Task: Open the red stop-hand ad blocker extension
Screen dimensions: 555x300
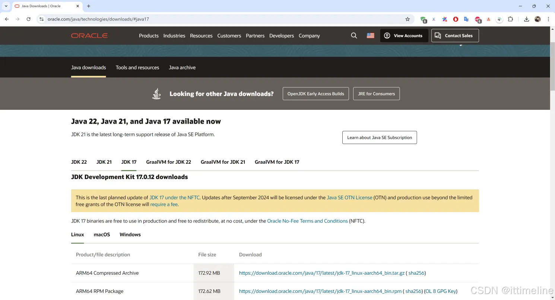Action: point(456,19)
